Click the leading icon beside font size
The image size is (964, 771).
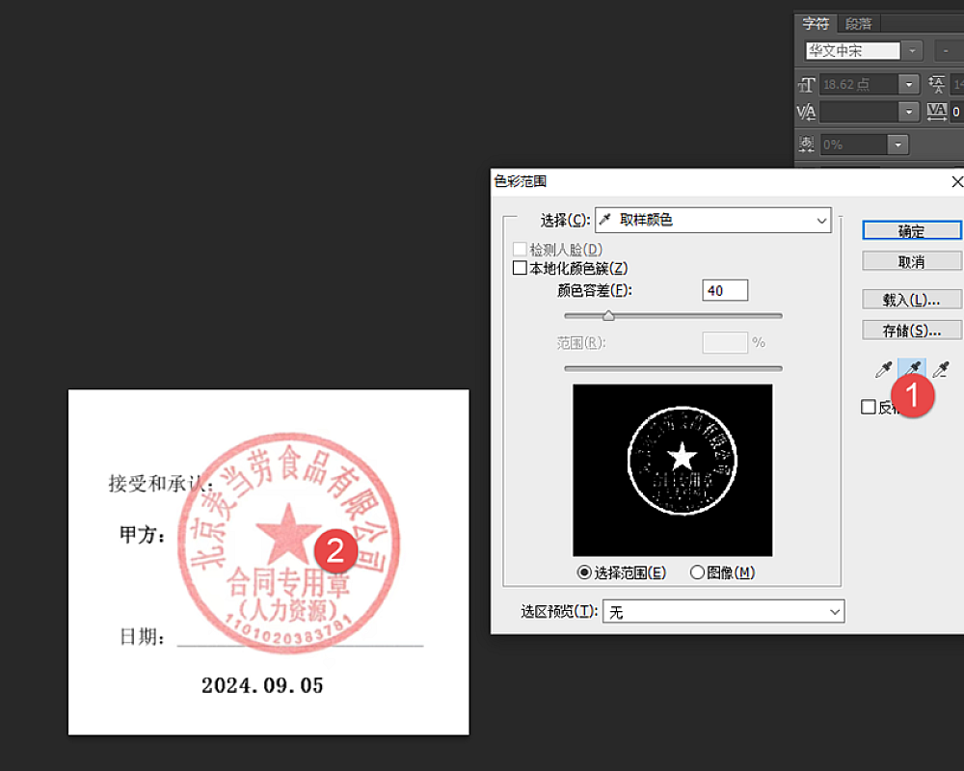coord(937,85)
